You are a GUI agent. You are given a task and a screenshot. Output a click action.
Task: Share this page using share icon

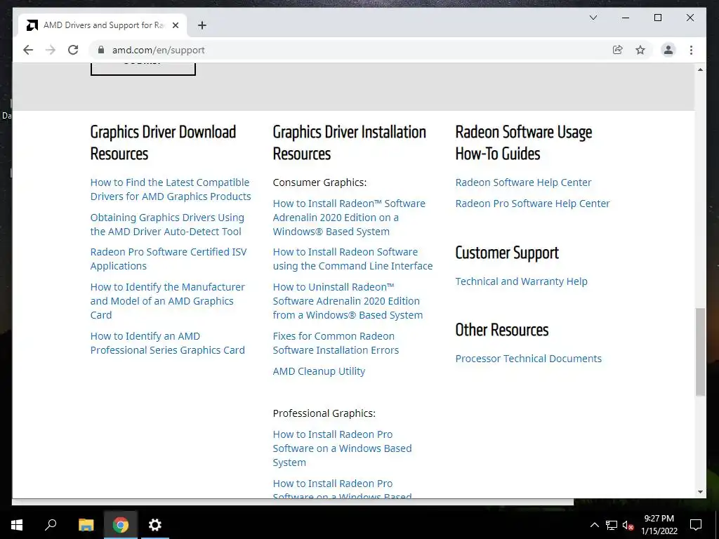[x=618, y=50]
